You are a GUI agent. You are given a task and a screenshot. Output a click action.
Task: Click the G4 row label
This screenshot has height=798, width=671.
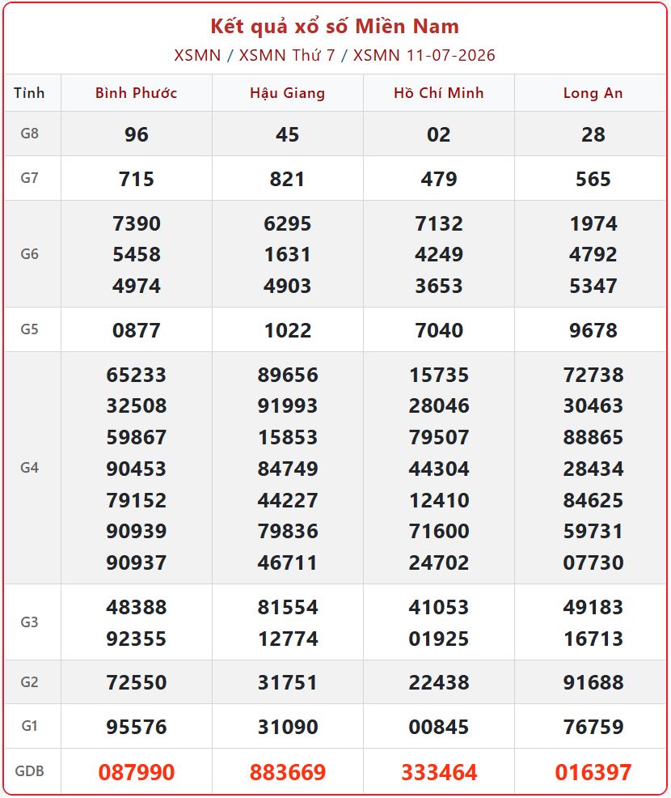click(x=29, y=467)
